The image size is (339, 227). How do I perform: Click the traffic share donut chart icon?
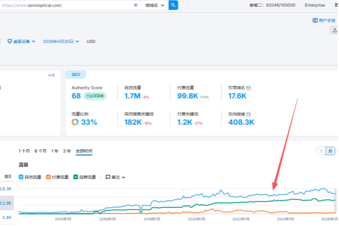coord(75,122)
